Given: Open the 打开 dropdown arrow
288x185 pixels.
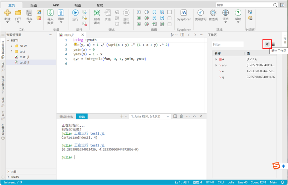Looking at the screenshot, I should [x=18, y=22].
